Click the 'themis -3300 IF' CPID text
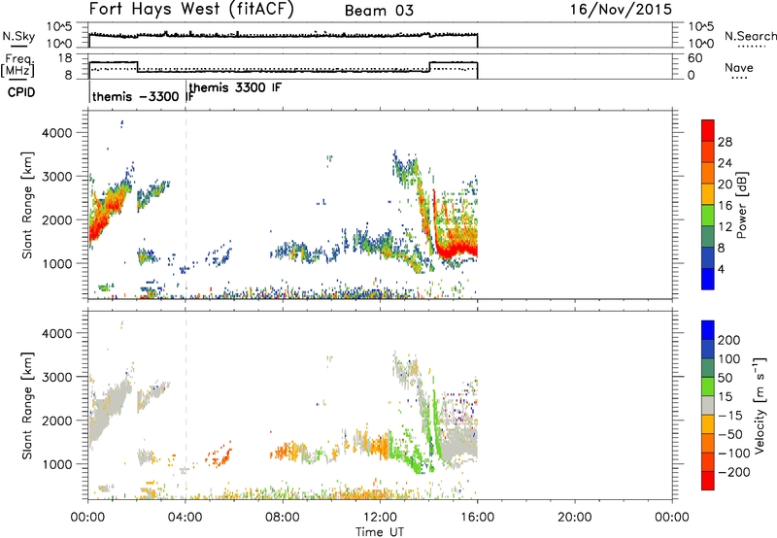 [143, 96]
